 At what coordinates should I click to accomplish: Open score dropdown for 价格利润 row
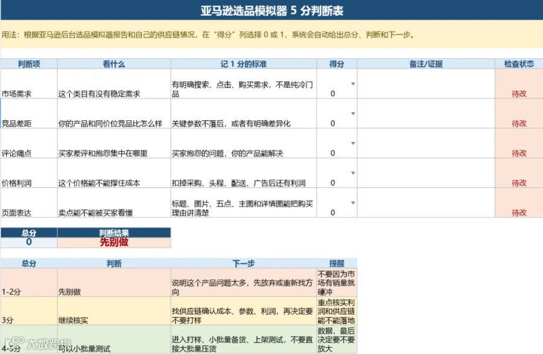point(353,173)
